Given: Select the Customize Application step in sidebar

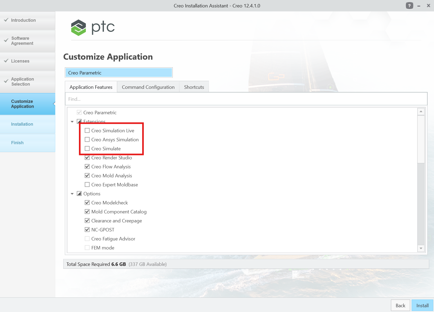Looking at the screenshot, I should [x=28, y=104].
